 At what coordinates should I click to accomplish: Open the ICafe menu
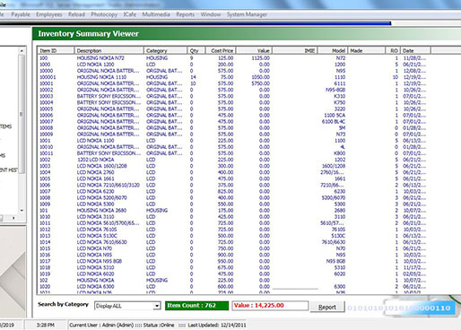pyautogui.click(x=130, y=14)
